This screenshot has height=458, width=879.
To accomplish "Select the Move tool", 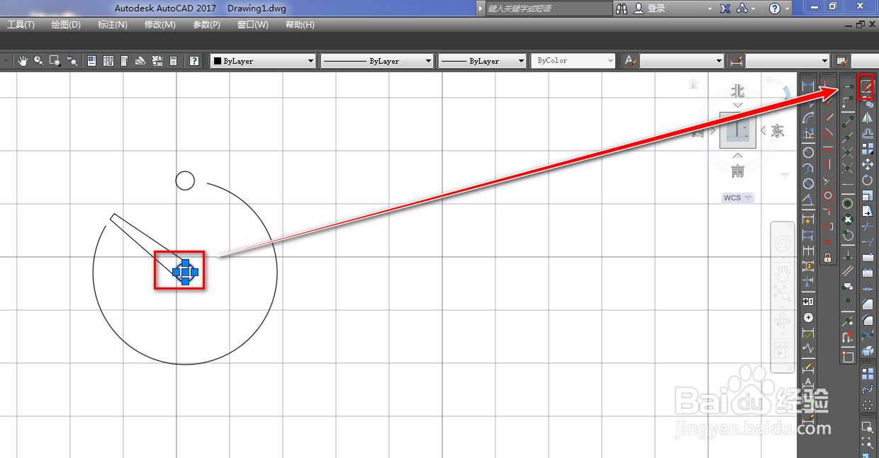I will [x=867, y=164].
